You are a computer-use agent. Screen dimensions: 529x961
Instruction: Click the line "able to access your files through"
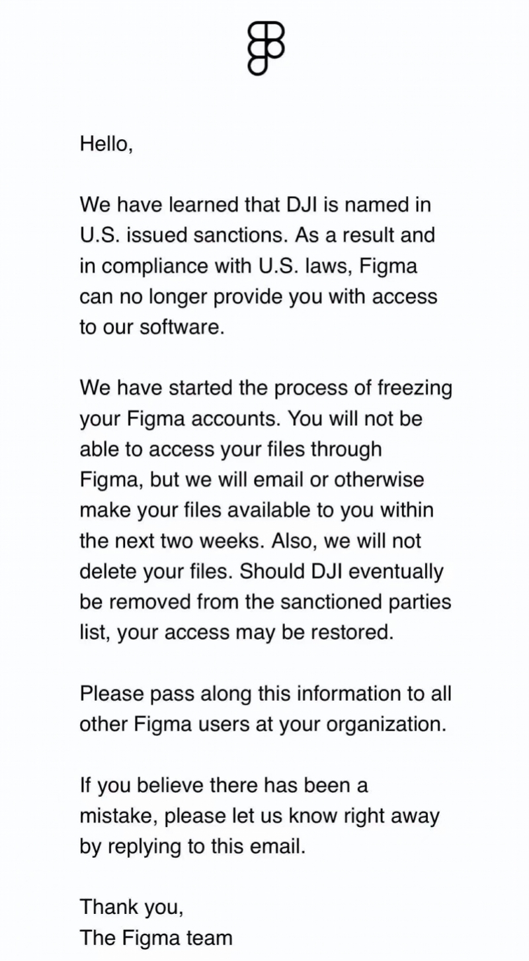point(231,449)
